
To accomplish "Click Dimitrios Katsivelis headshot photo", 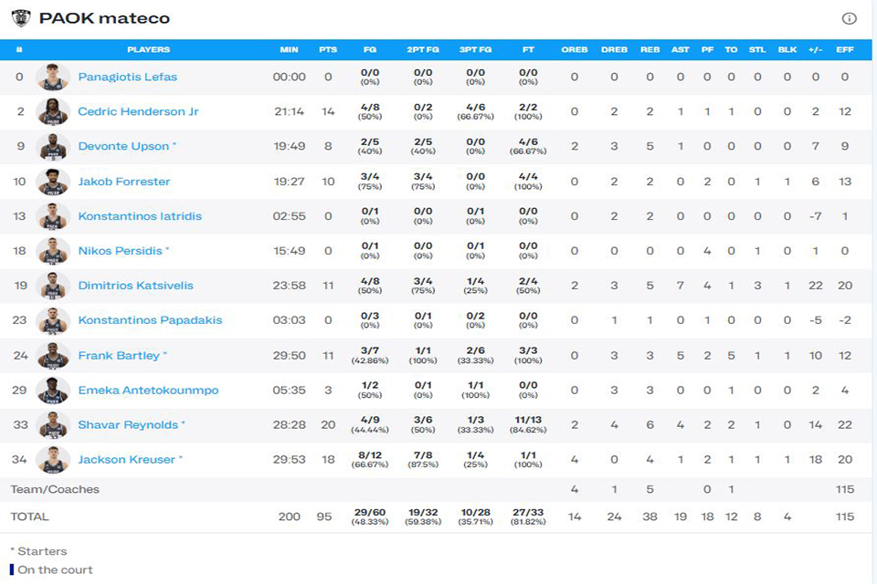I will tap(53, 286).
